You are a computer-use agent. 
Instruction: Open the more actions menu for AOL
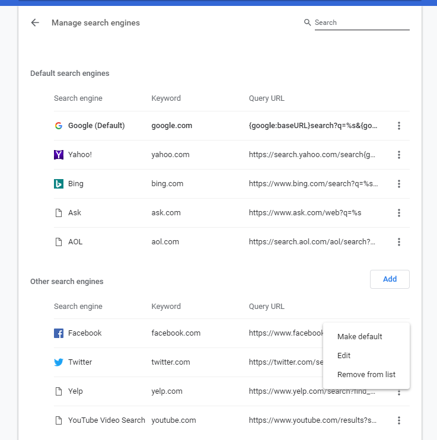coord(399,242)
